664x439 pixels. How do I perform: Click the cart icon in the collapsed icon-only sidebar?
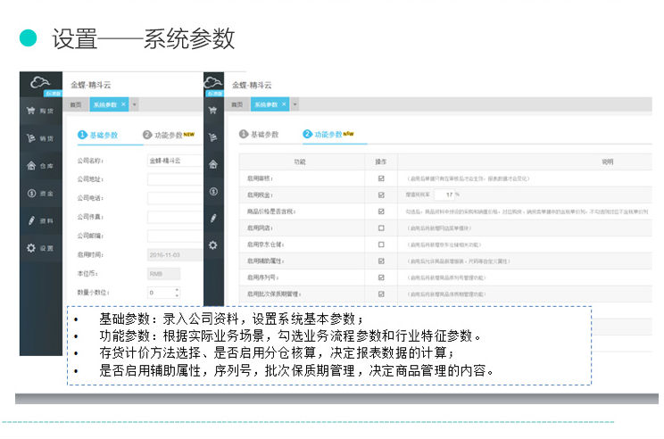(x=213, y=111)
